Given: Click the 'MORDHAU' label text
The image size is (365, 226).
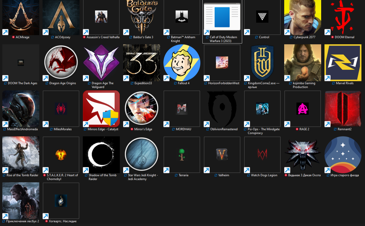Looking at the screenshot, I should click(x=184, y=129).
